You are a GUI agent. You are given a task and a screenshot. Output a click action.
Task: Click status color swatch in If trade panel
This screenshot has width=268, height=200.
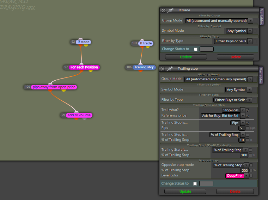coord(207,49)
